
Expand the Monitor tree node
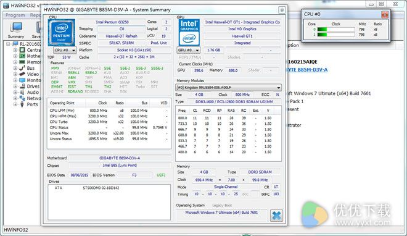pos(15,80)
